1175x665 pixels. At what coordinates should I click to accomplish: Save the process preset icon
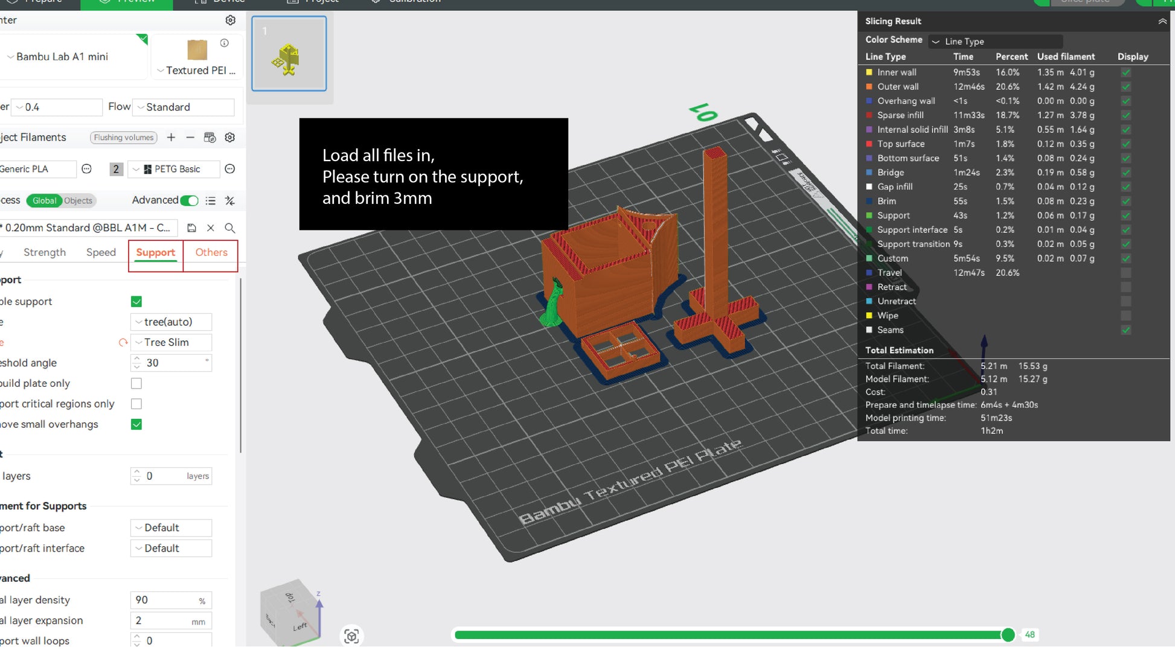pyautogui.click(x=191, y=228)
